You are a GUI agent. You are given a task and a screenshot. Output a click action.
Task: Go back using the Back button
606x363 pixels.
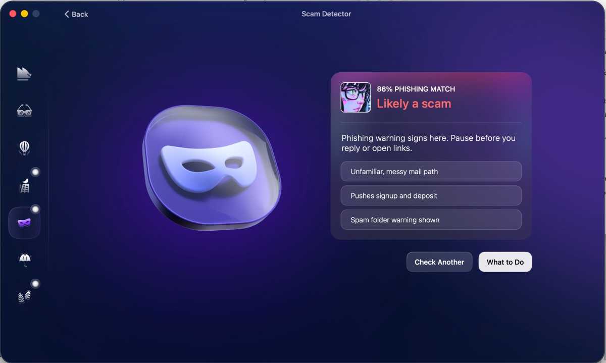tap(76, 14)
